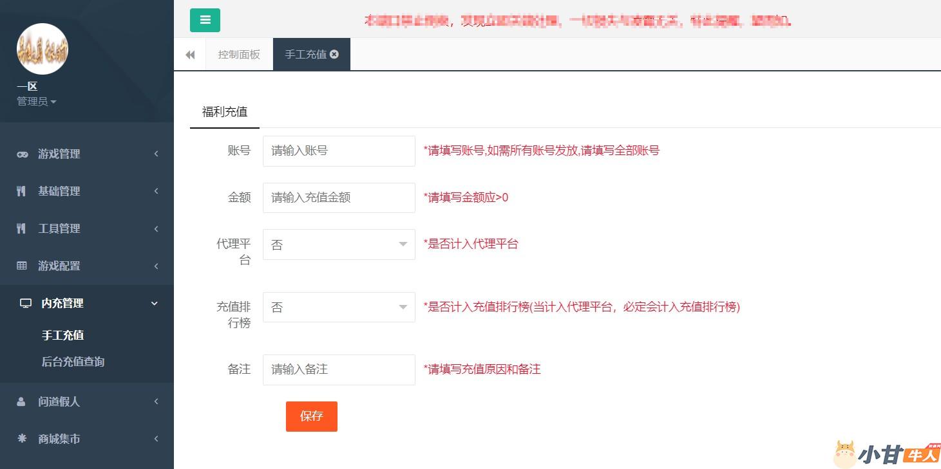Click the monitor icon beside 内充管理

25,303
